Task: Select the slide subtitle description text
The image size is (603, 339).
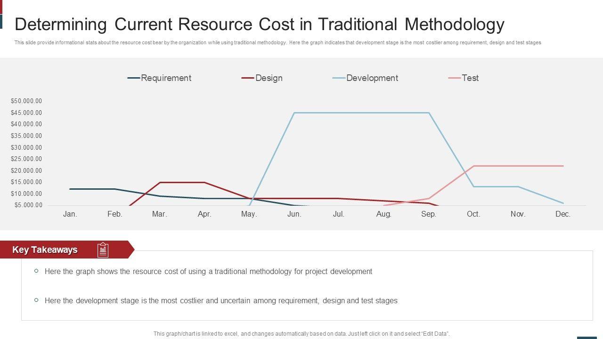Action: point(277,43)
